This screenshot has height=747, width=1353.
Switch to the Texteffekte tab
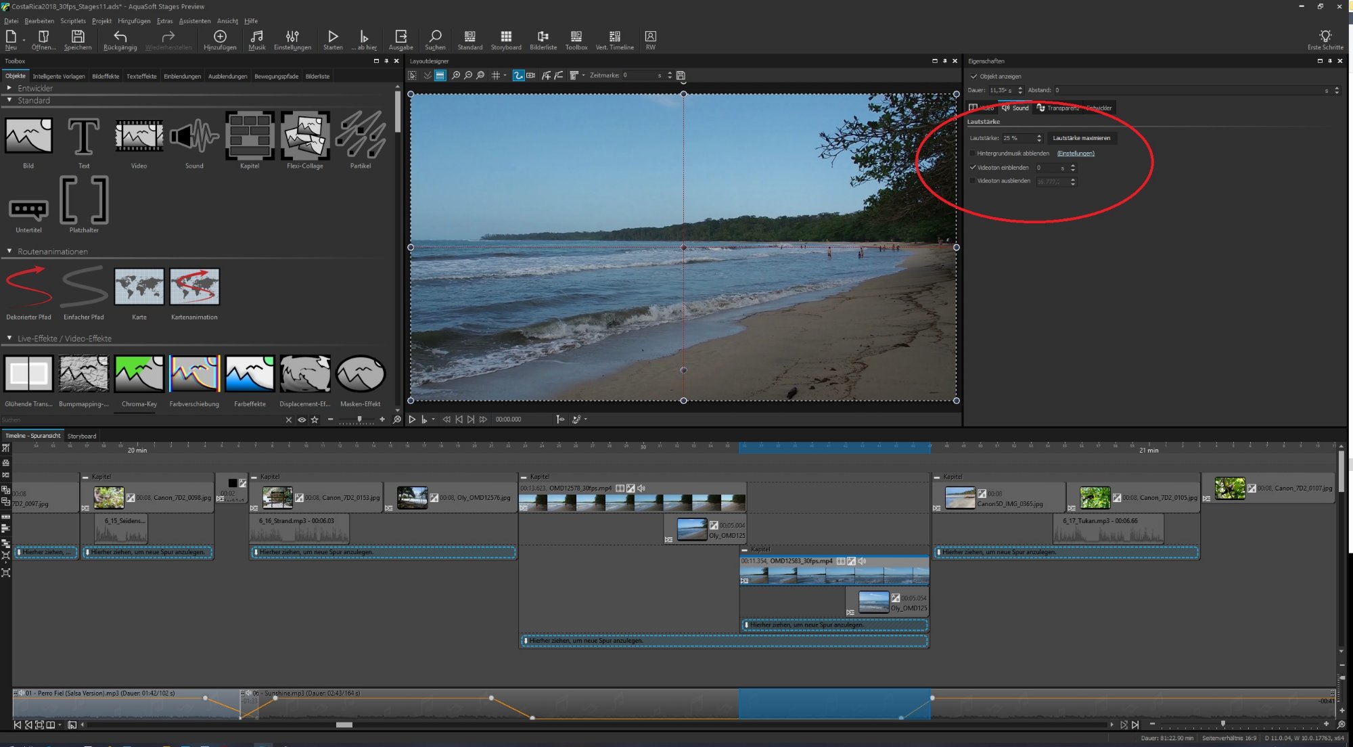(x=141, y=76)
